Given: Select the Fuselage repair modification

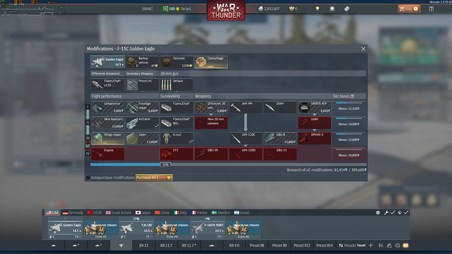Looking at the screenshot, I should [142, 107].
